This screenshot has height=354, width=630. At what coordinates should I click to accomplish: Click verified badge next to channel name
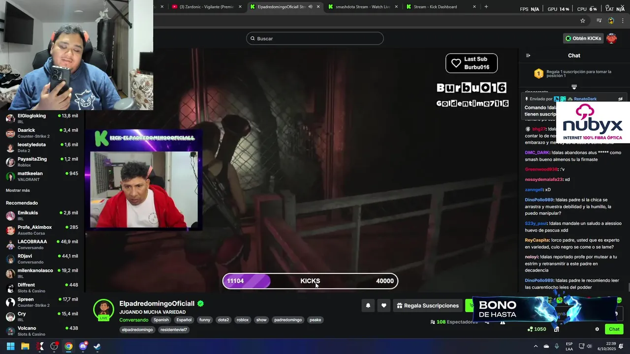(200, 304)
